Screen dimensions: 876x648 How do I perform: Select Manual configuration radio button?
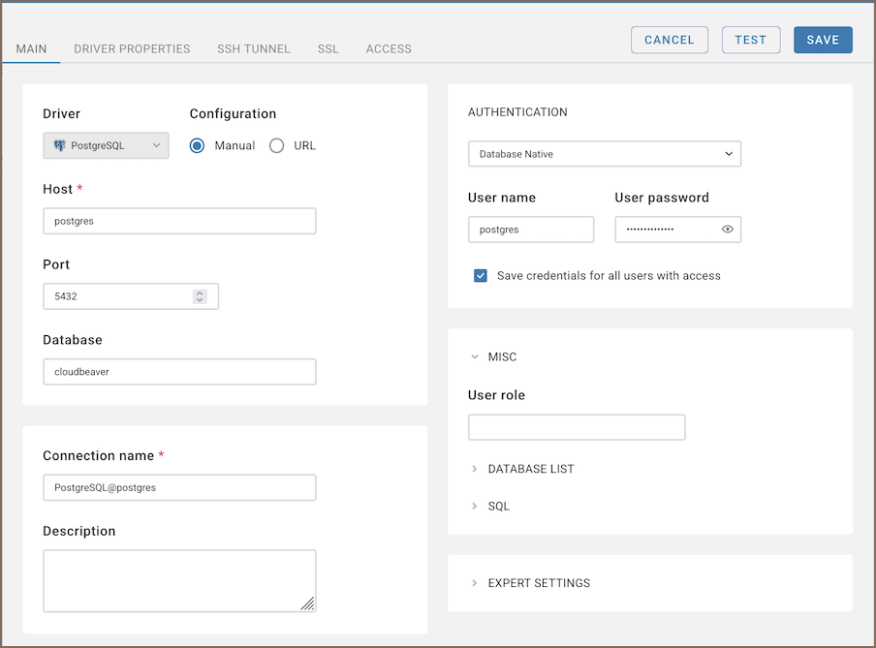tap(198, 145)
